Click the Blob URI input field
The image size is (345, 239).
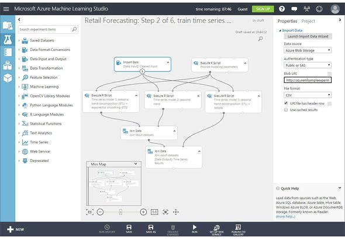click(308, 80)
